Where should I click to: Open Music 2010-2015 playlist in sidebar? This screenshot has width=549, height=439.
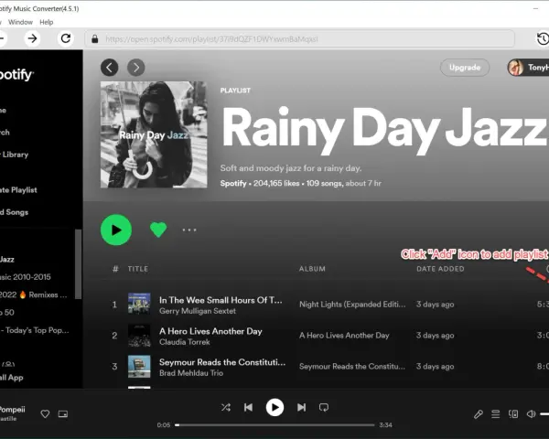pyautogui.click(x=26, y=277)
